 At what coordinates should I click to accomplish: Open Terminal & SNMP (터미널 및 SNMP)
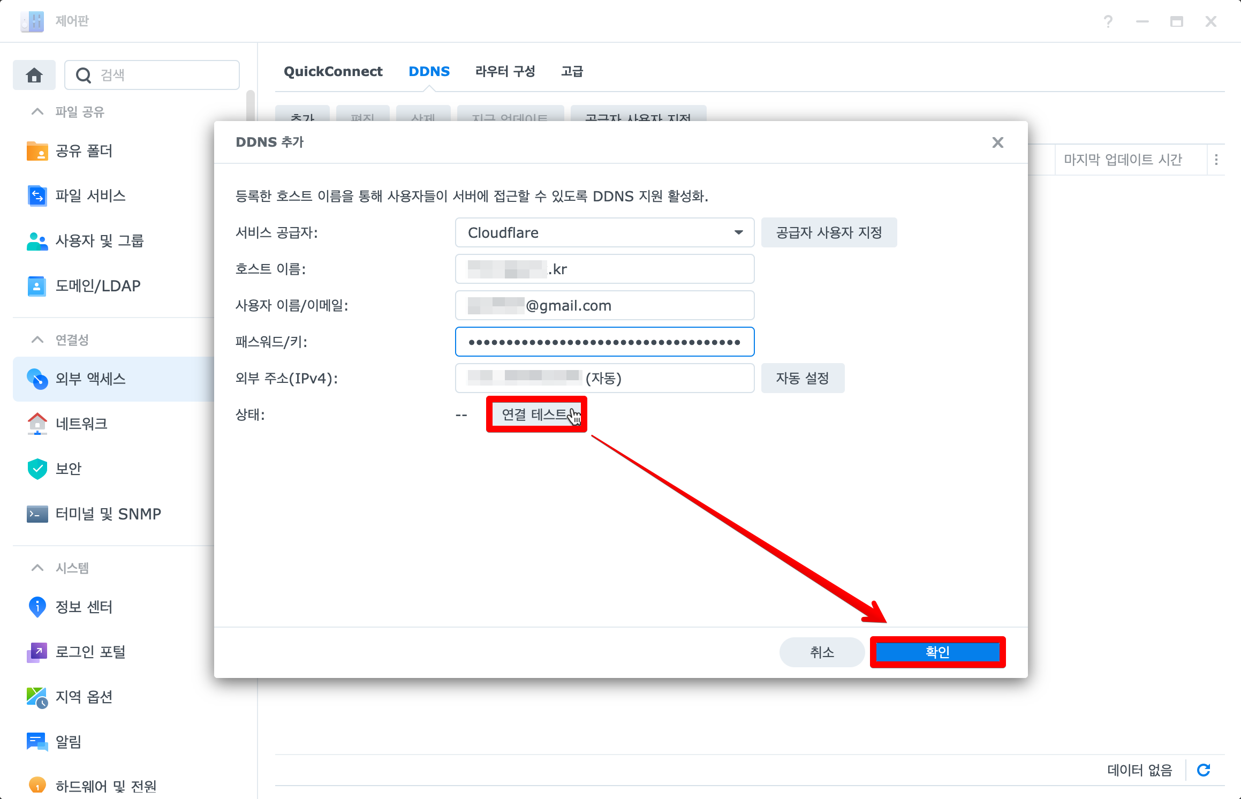(x=108, y=514)
